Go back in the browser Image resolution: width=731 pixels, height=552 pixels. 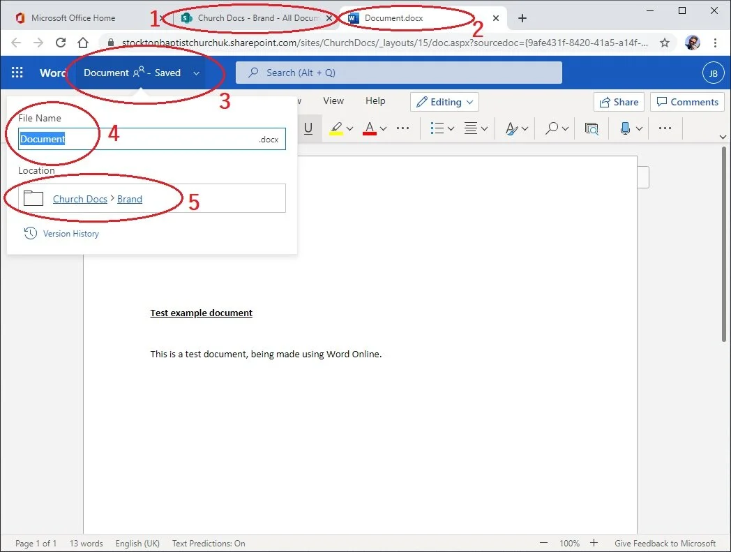[16, 43]
